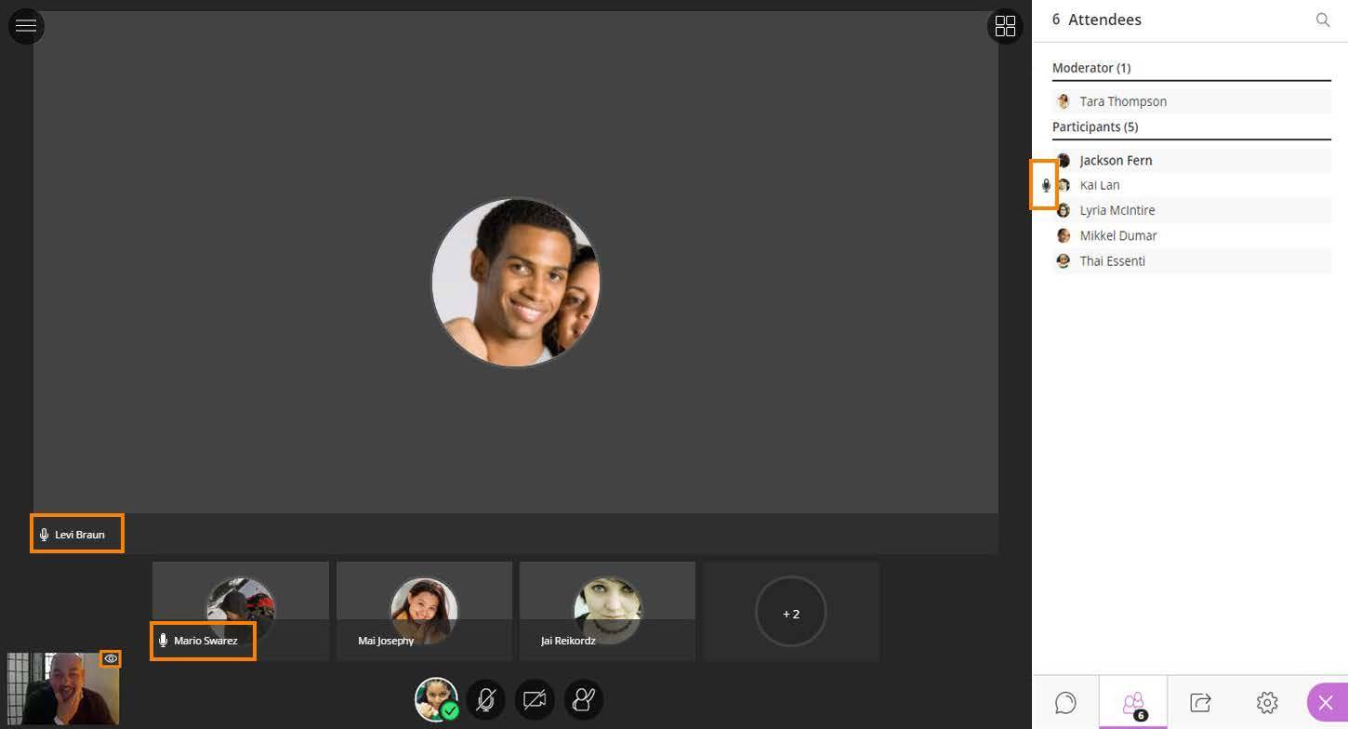Image resolution: width=1348 pixels, height=729 pixels.
Task: Click microphone icon next to Levi Braun
Action: click(x=44, y=535)
